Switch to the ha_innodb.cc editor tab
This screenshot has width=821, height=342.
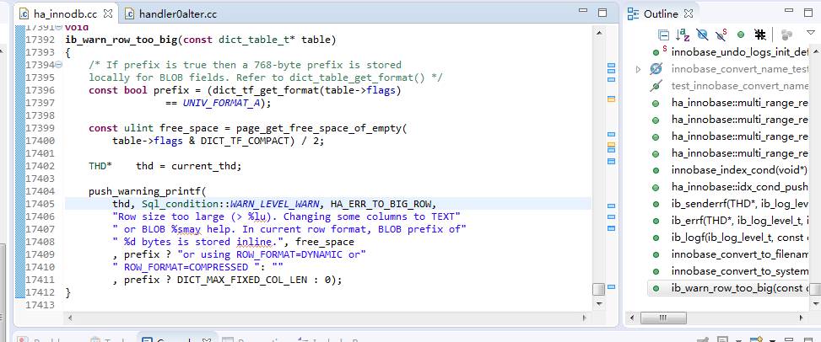(x=66, y=13)
